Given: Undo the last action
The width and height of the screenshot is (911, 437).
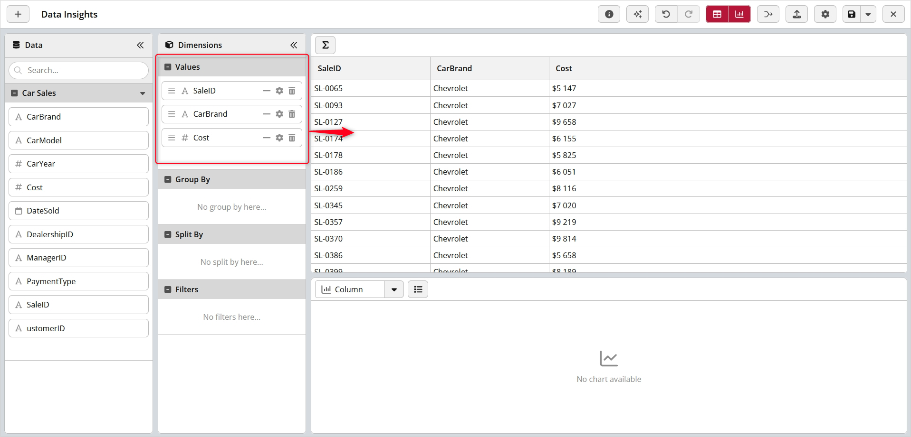Looking at the screenshot, I should tap(666, 14).
